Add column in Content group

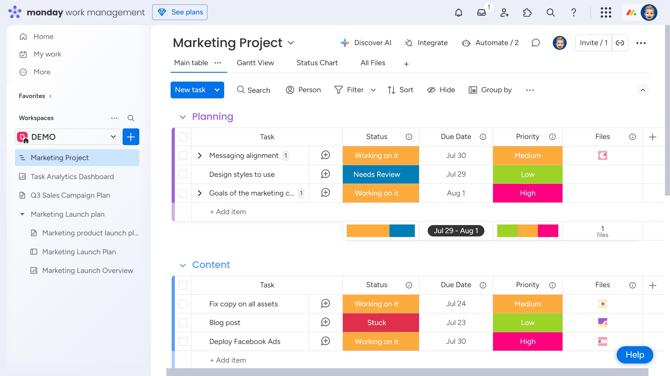[x=653, y=285]
